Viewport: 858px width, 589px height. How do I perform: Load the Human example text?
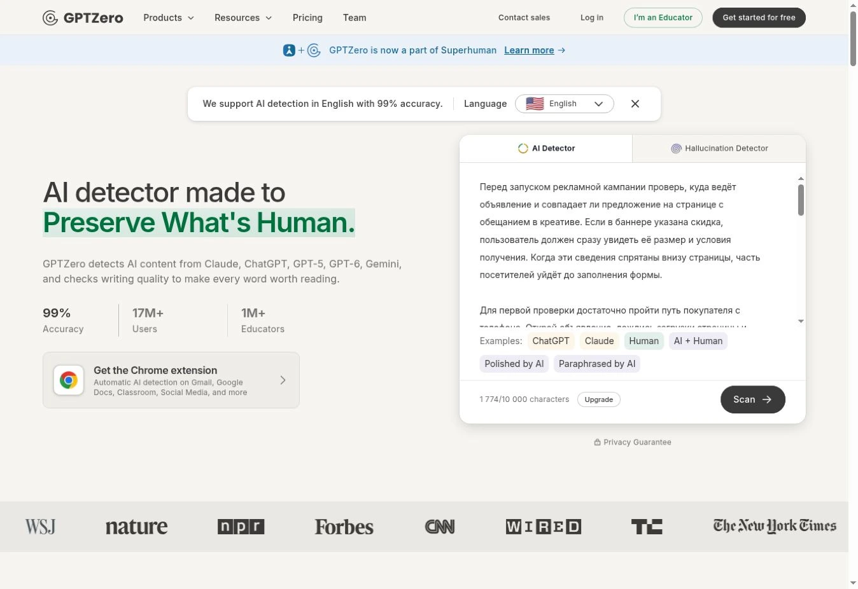tap(644, 341)
